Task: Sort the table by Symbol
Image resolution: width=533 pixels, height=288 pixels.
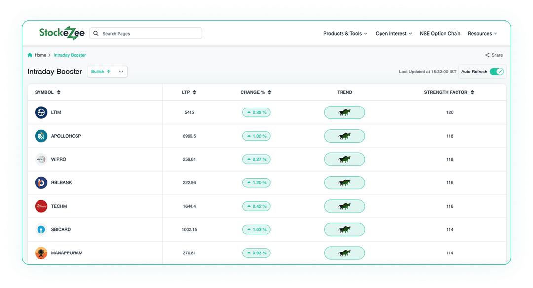Action: coord(59,92)
